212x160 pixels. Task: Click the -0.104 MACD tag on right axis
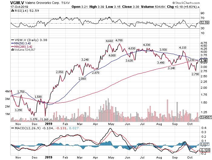(205, 150)
